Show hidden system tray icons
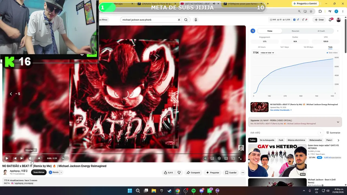Viewport: 347px width, 195px height. [304, 190]
